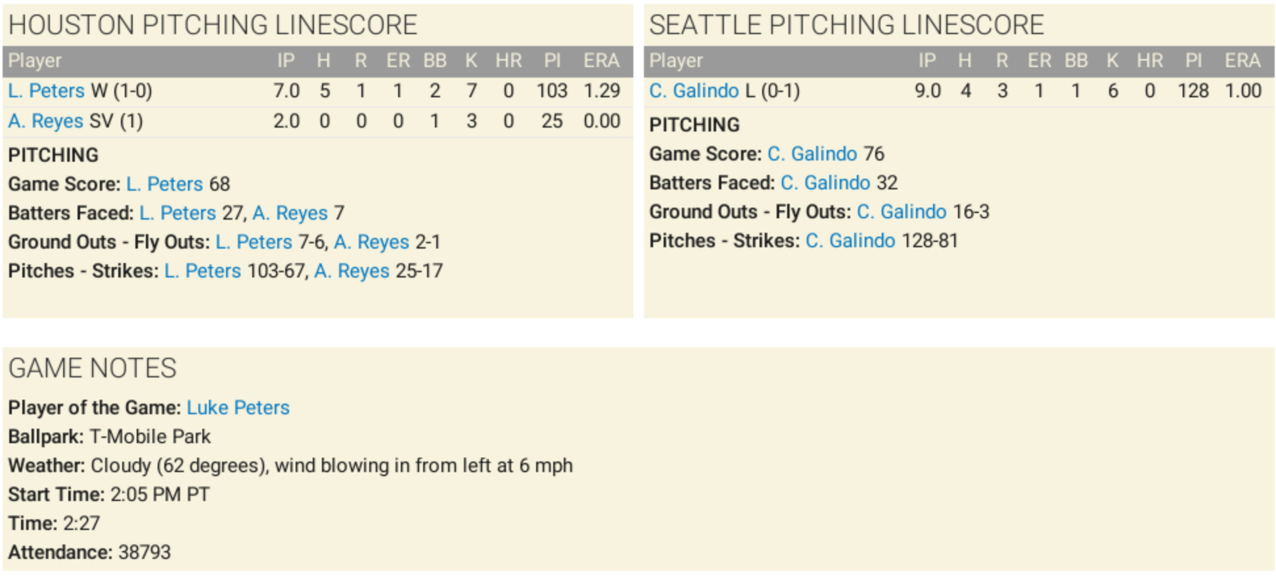This screenshot has height=576, width=1276.
Task: Open L. Peters link in Houston linescore table row
Action: 46,91
